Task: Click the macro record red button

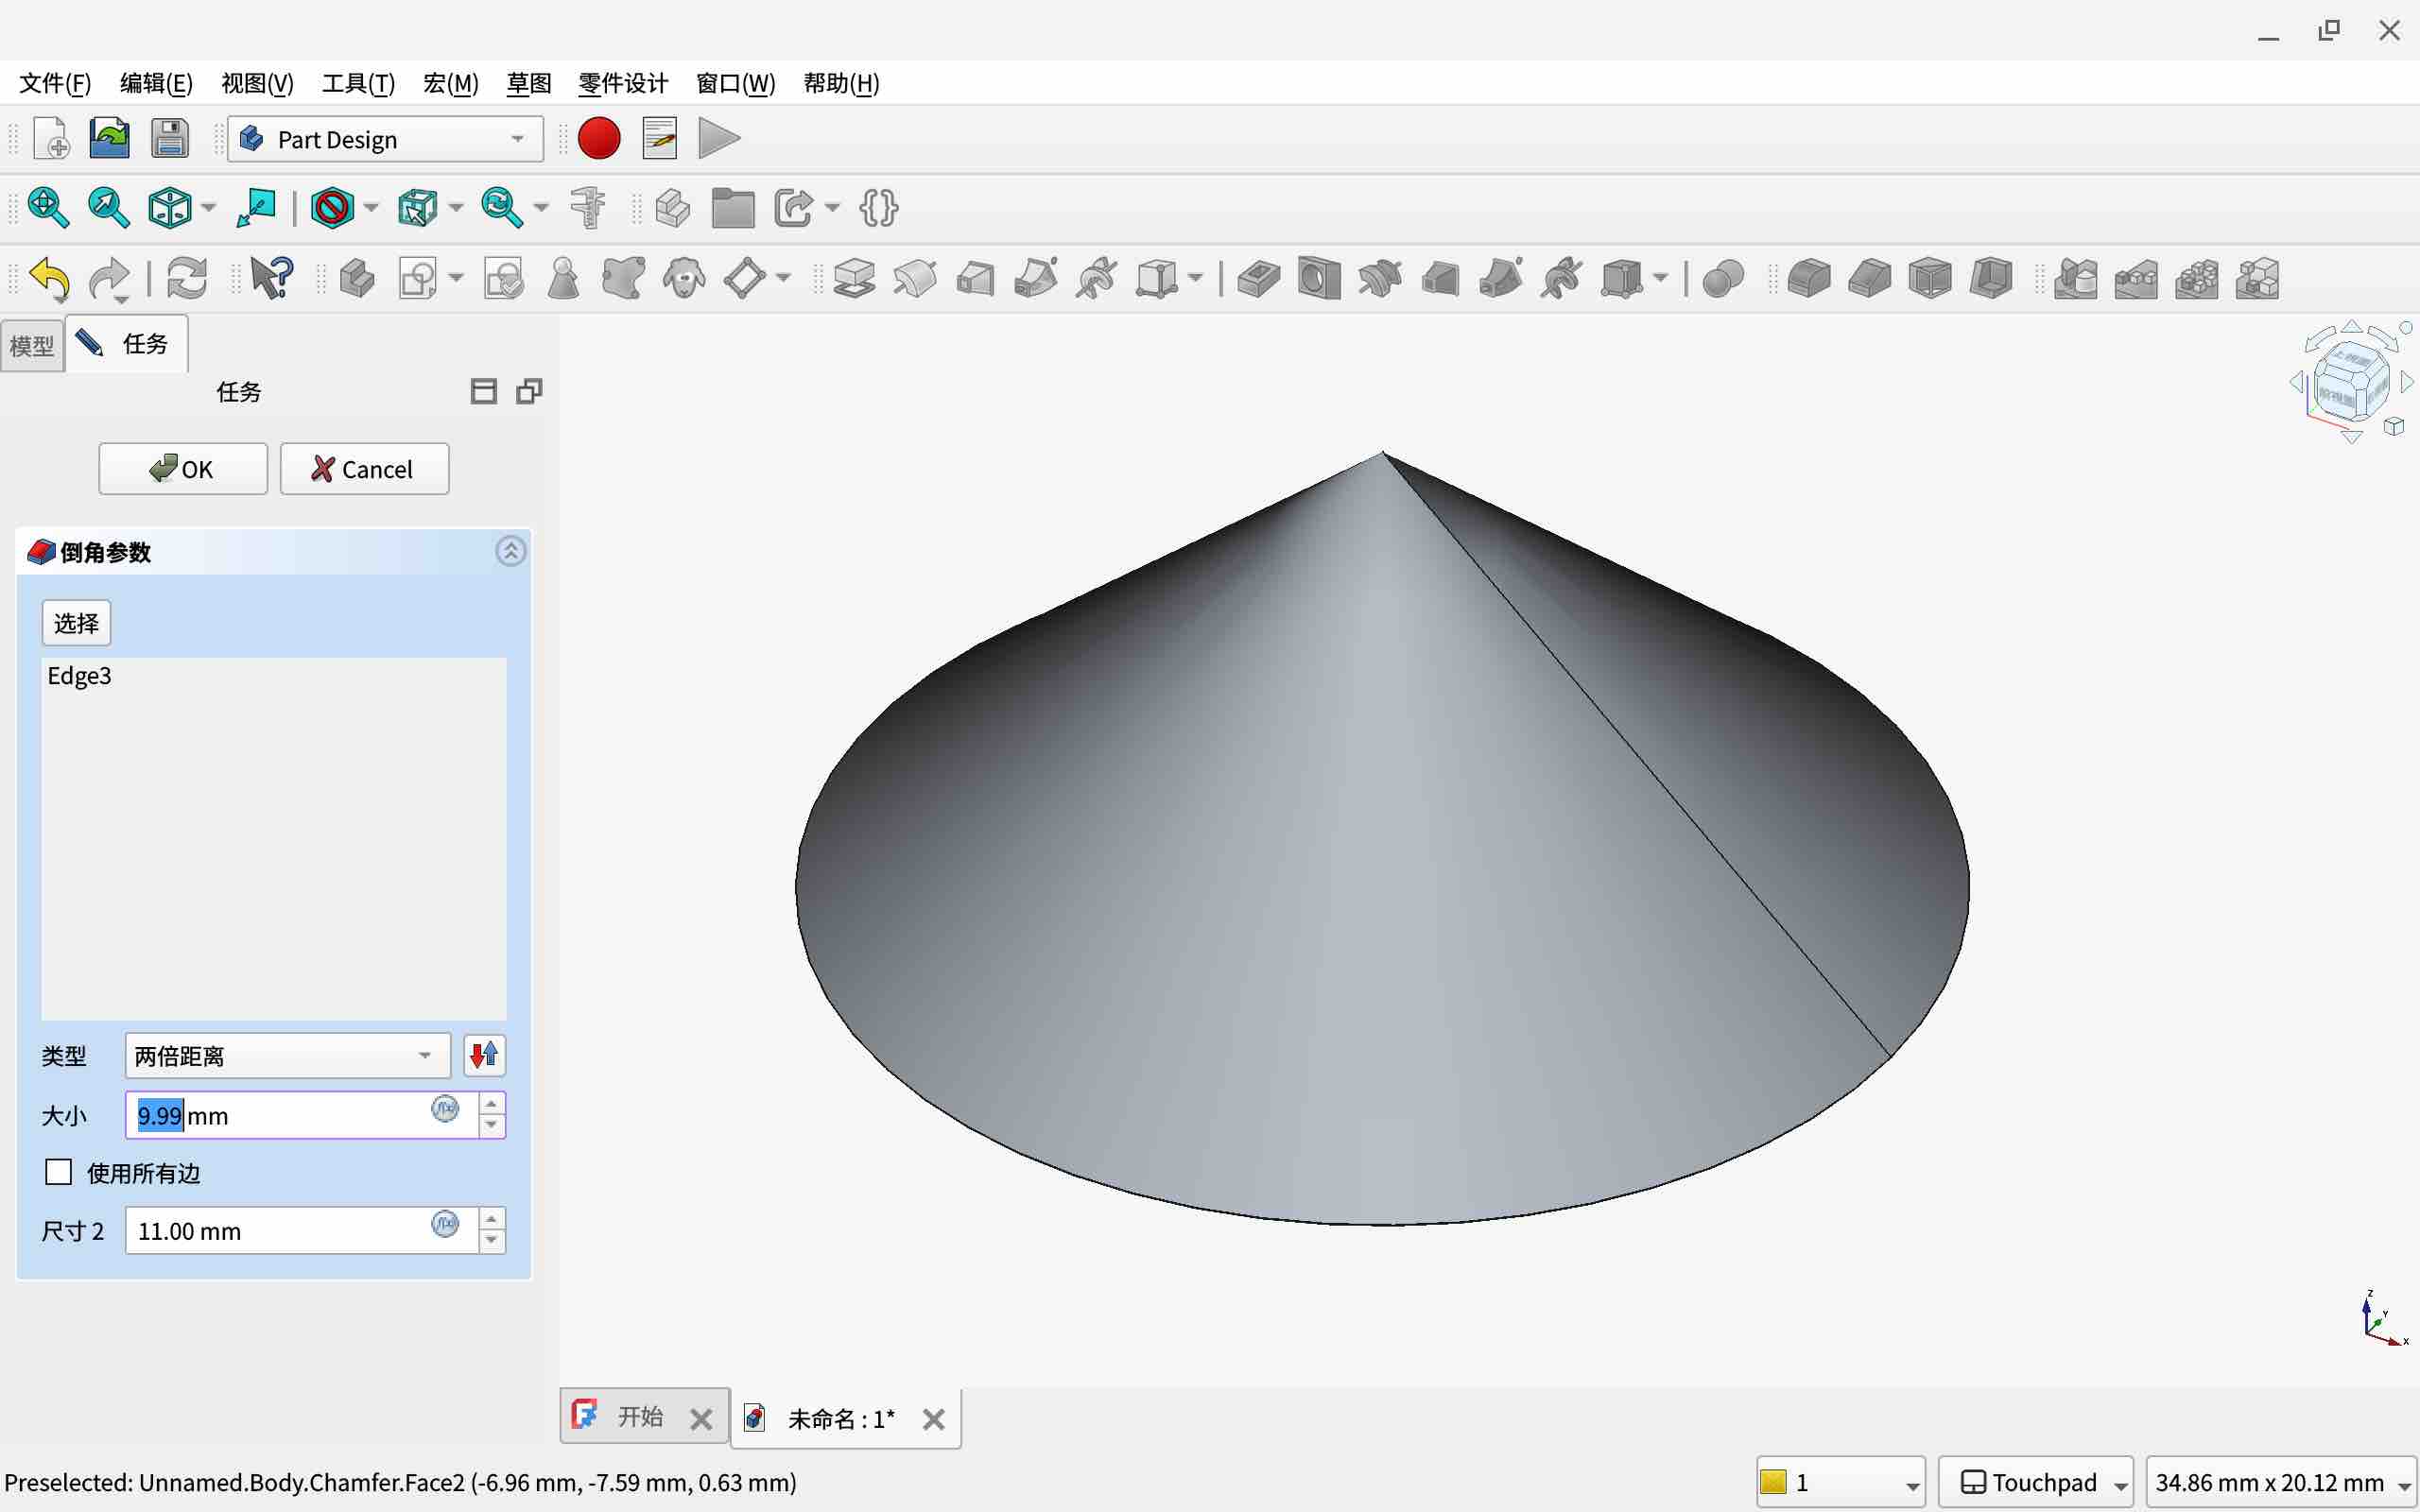Action: tap(599, 139)
